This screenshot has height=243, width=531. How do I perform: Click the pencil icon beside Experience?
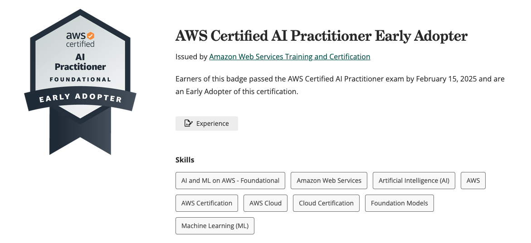(x=188, y=124)
